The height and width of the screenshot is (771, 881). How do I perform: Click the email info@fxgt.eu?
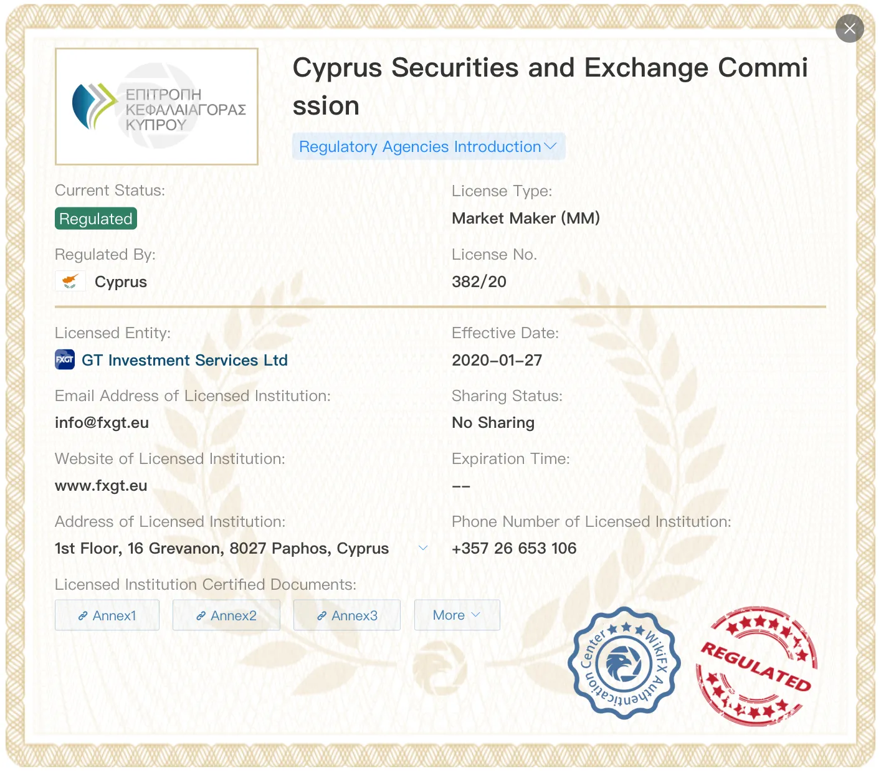point(102,423)
